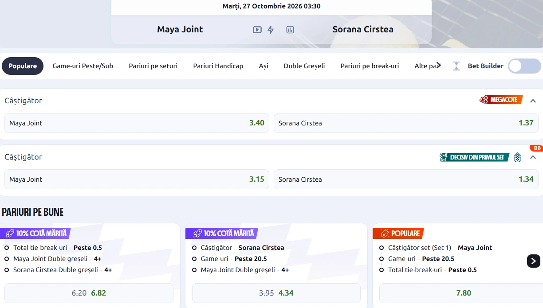Image resolution: width=543 pixels, height=308 pixels.
Task: Collapse the first Câștigător market
Action: point(533,101)
